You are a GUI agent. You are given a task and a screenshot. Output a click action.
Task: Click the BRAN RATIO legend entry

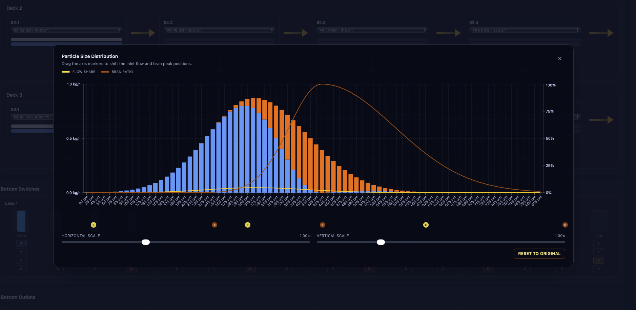point(117,72)
